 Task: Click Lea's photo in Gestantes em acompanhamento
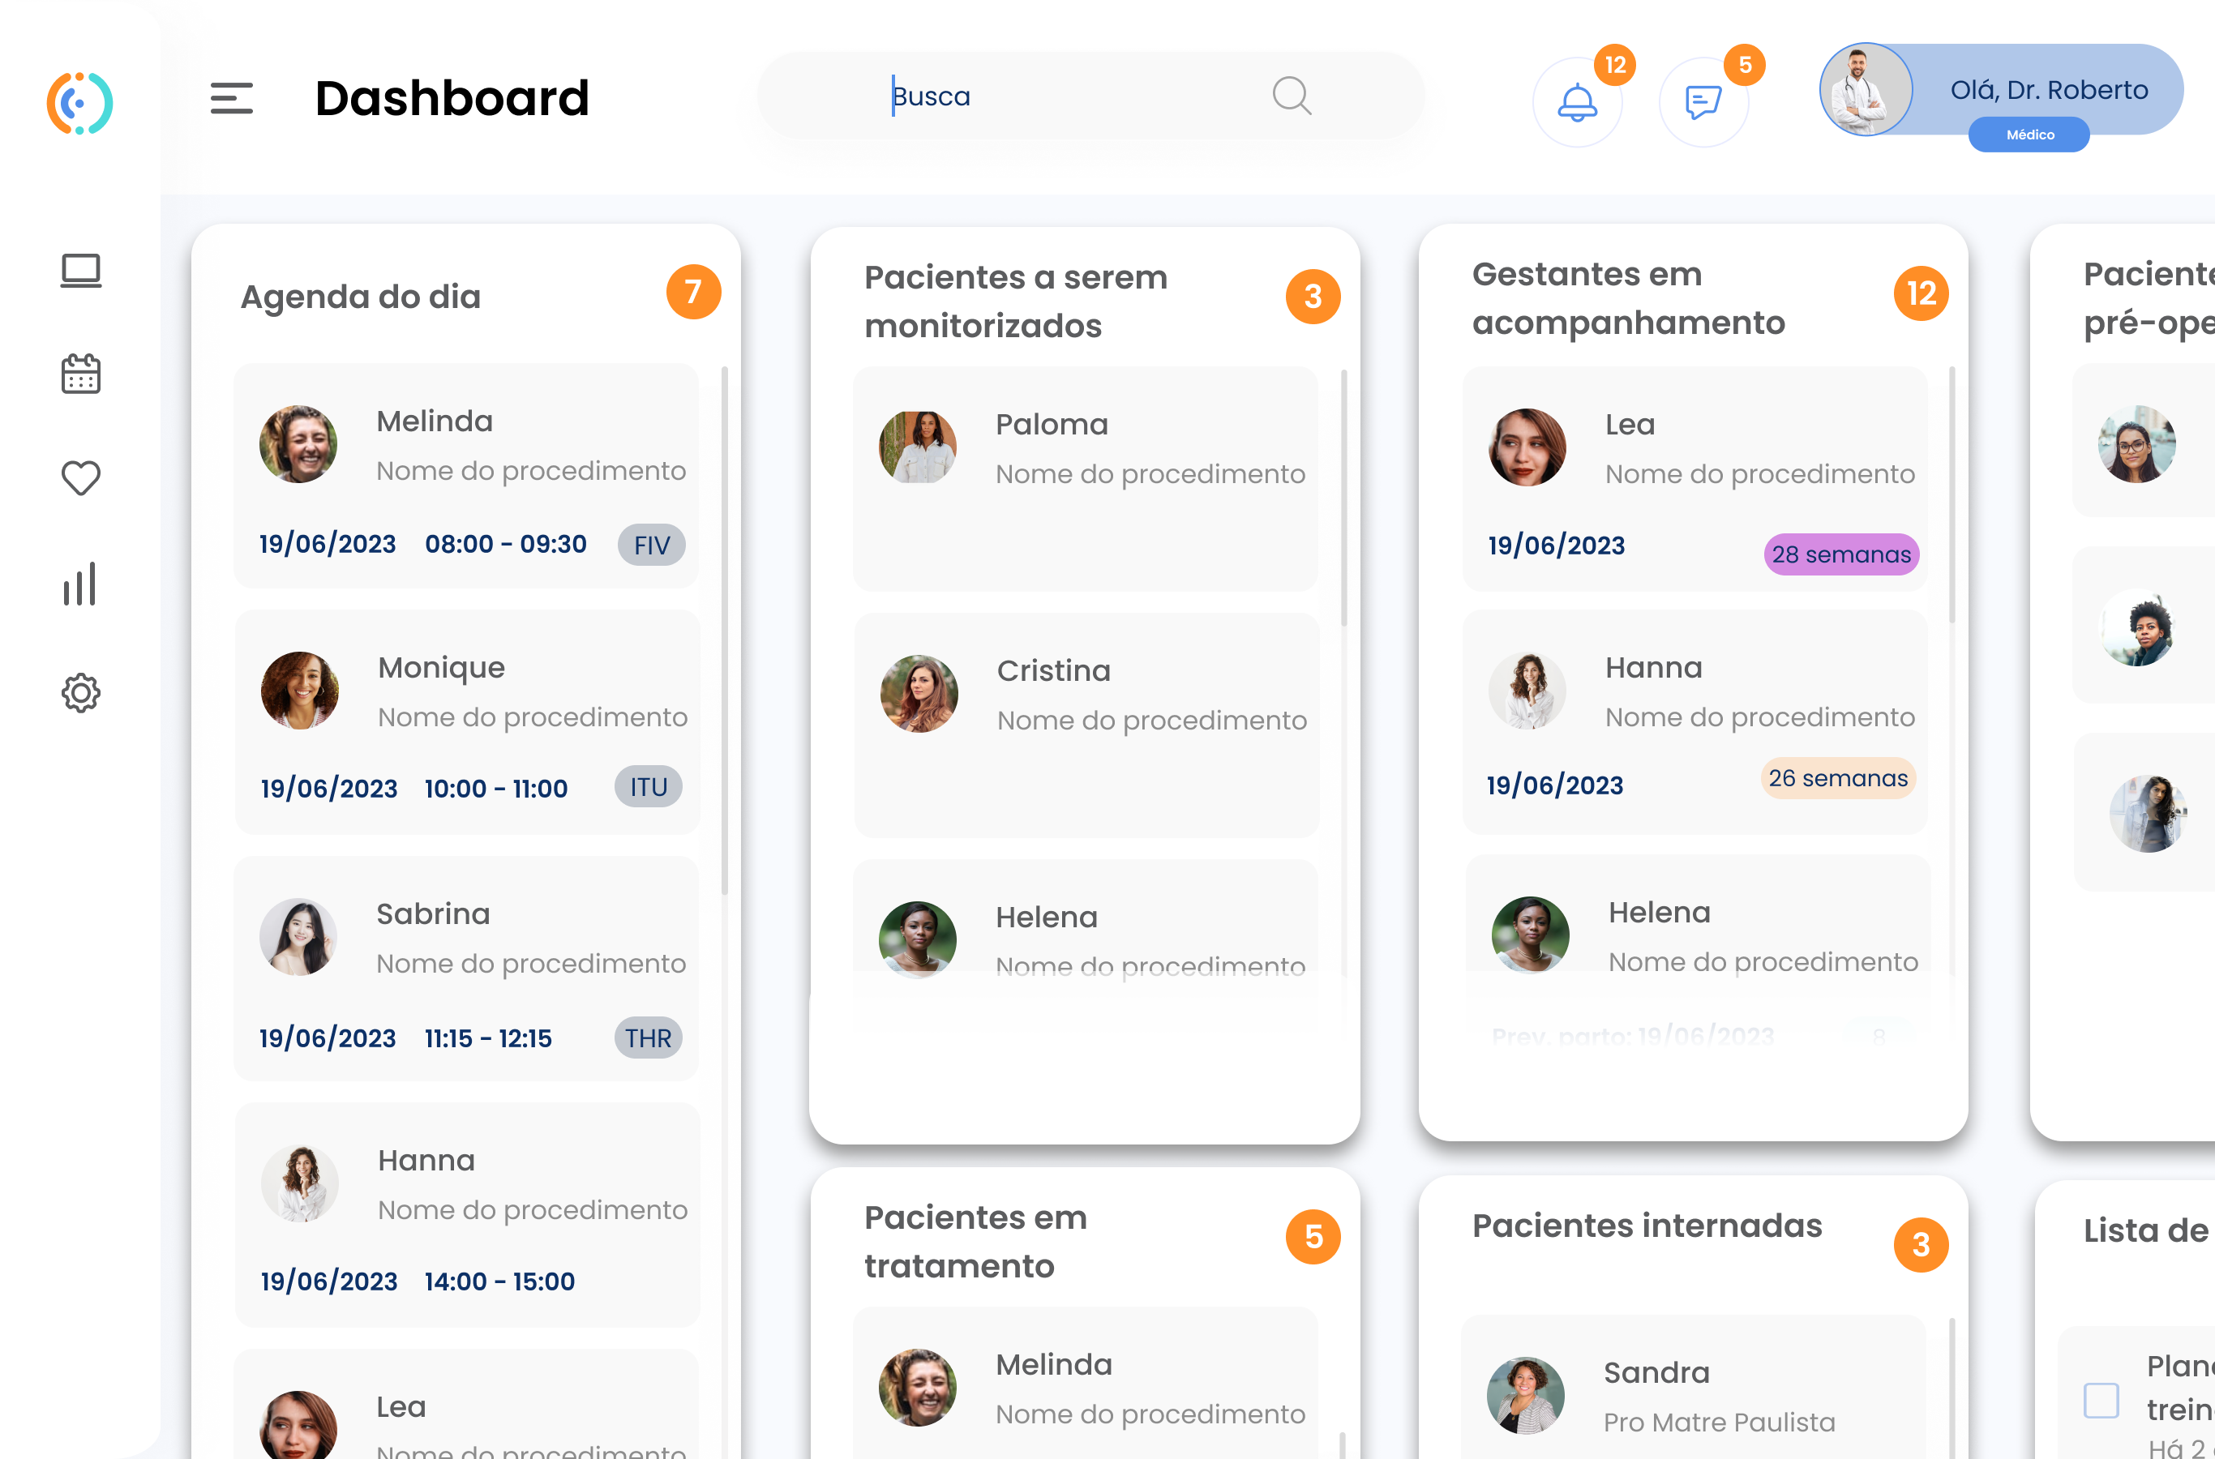pos(1527,447)
